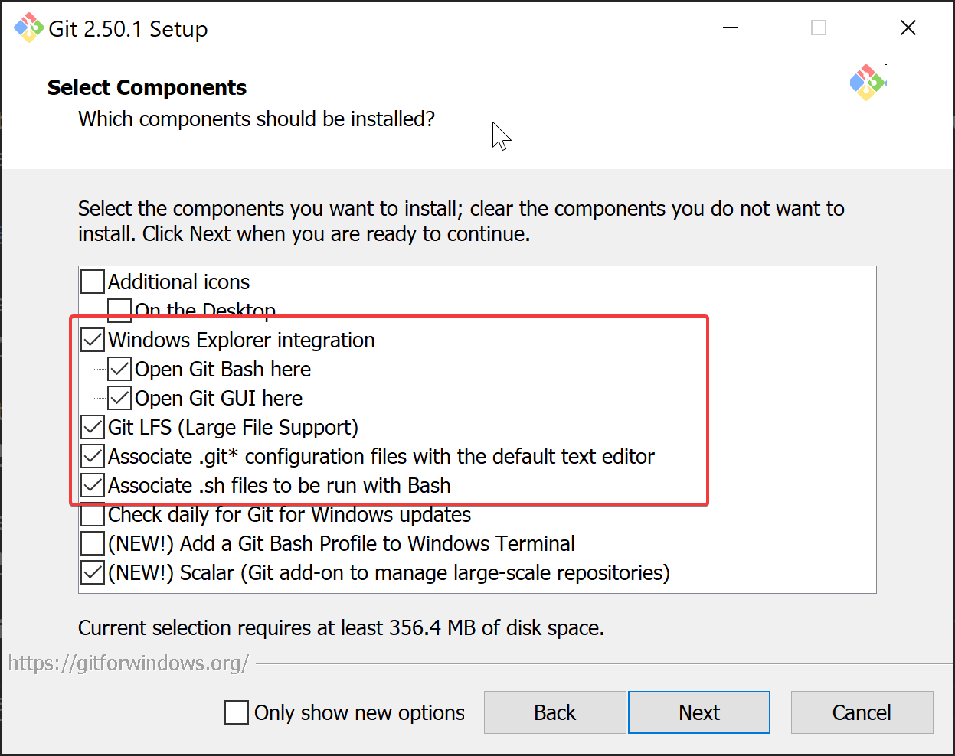This screenshot has width=955, height=756.
Task: Enable Check daily for Git updates
Action: coord(93,515)
